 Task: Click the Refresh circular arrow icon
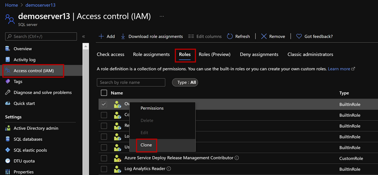pos(230,36)
